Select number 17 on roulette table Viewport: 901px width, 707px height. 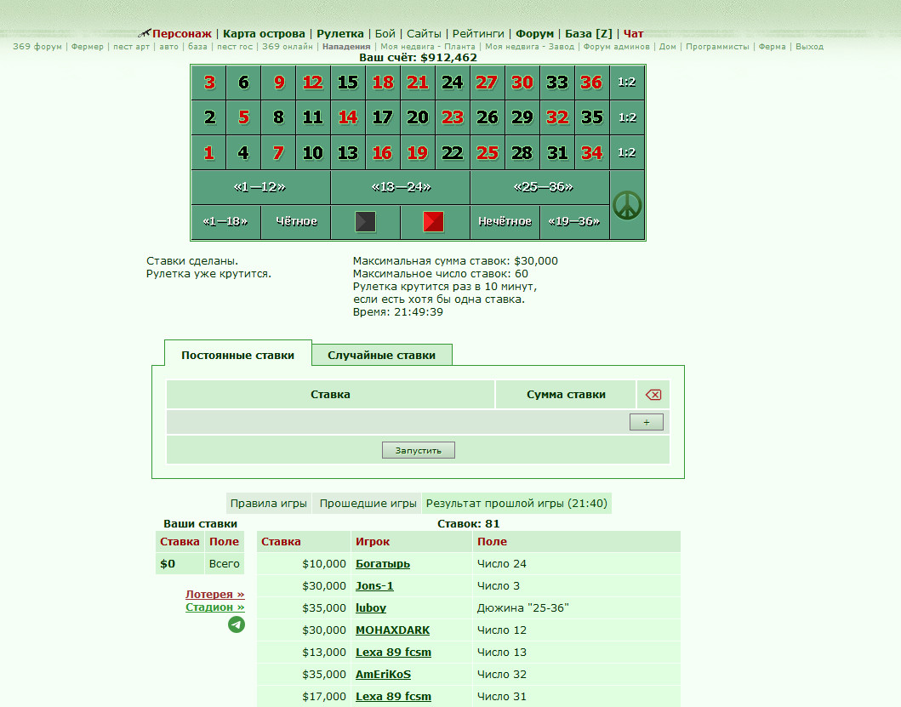pos(383,117)
